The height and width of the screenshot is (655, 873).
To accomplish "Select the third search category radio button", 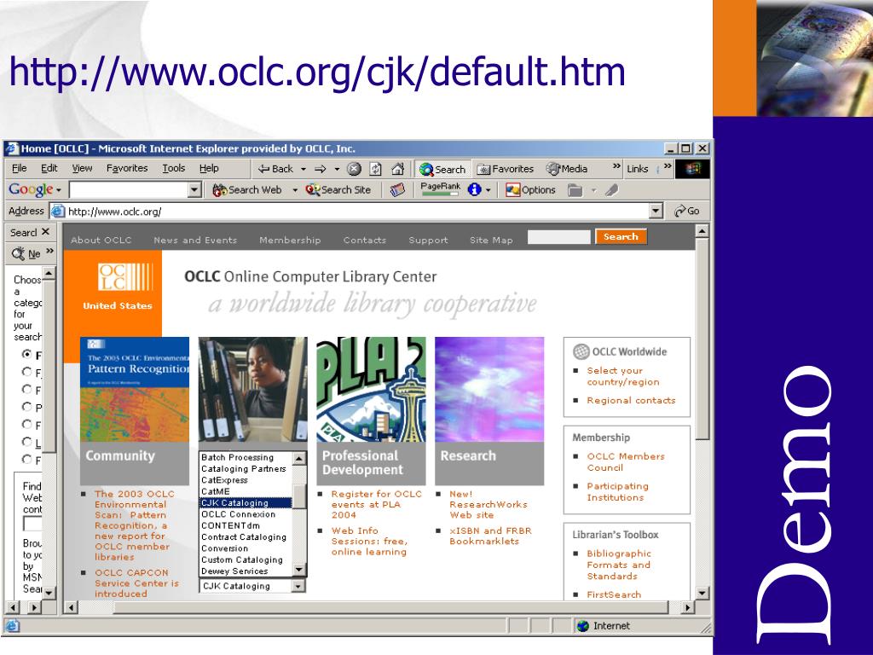I will pyautogui.click(x=26, y=389).
